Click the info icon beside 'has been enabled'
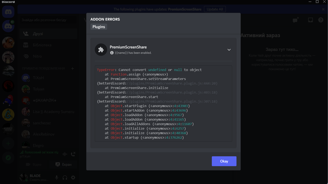Screen dimensions: 328x184 click(112, 53)
